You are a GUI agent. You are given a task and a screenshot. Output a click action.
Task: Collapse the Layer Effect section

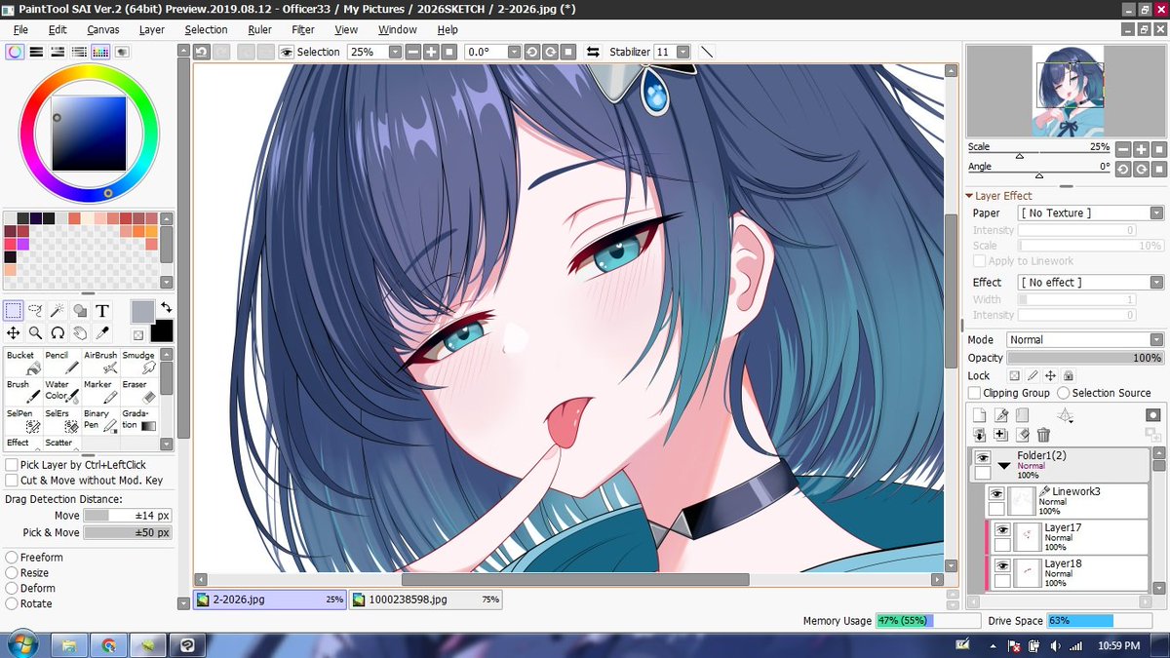(x=970, y=196)
